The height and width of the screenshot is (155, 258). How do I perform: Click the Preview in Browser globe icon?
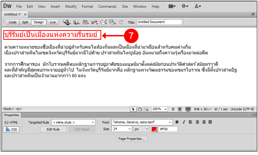click(77, 22)
